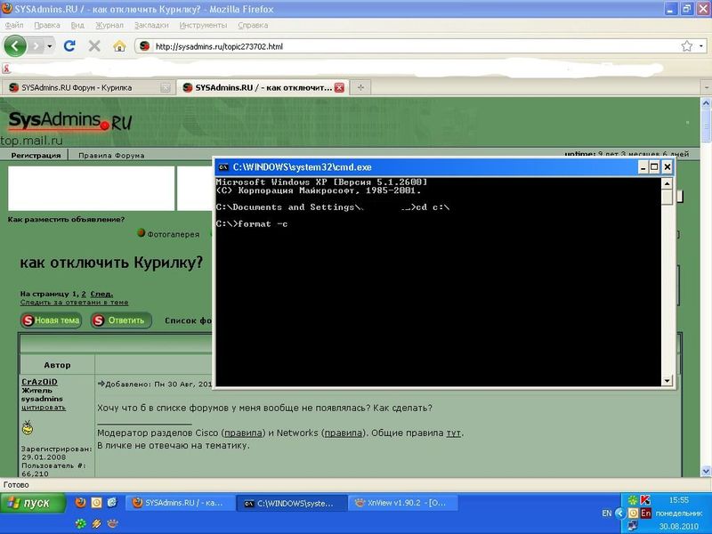Open the Вид menu
Image resolution: width=712 pixels, height=534 pixels.
point(77,25)
